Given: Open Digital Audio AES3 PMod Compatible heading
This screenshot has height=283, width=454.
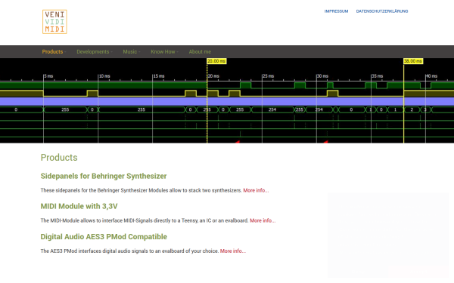Looking at the screenshot, I should coord(104,236).
